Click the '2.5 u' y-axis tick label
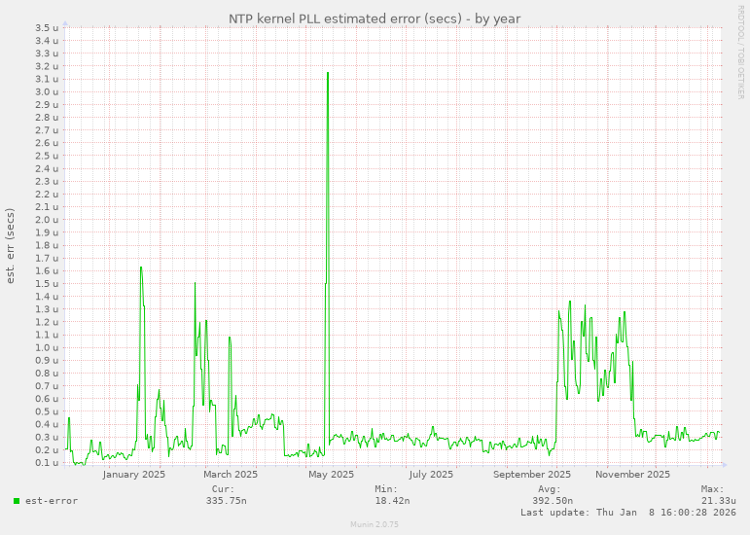750x535 pixels. (x=47, y=156)
